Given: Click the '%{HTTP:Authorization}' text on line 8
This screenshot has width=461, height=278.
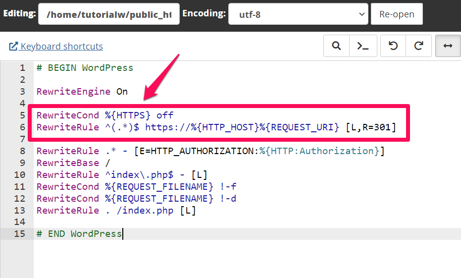Looking at the screenshot, I should (x=319, y=151).
